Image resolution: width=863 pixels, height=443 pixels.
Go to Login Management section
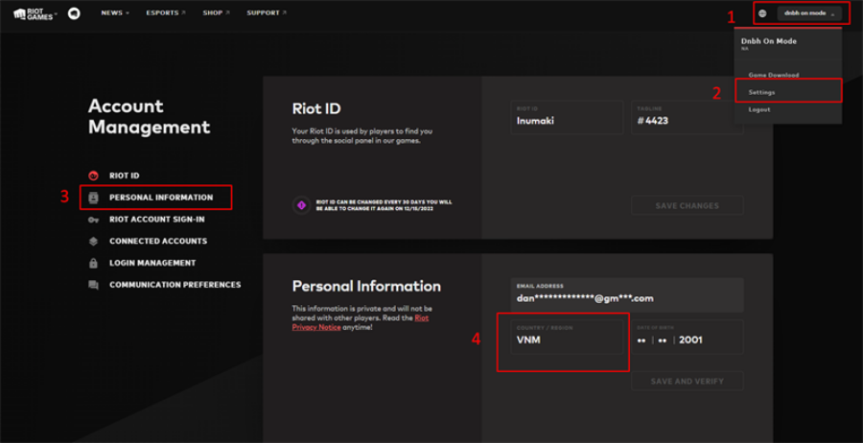[152, 263]
